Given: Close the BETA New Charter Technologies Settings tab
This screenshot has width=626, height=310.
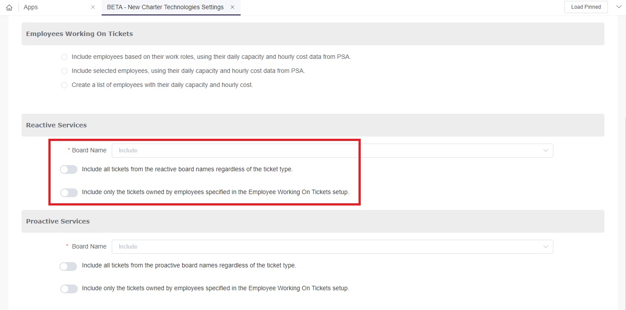Looking at the screenshot, I should tap(232, 7).
